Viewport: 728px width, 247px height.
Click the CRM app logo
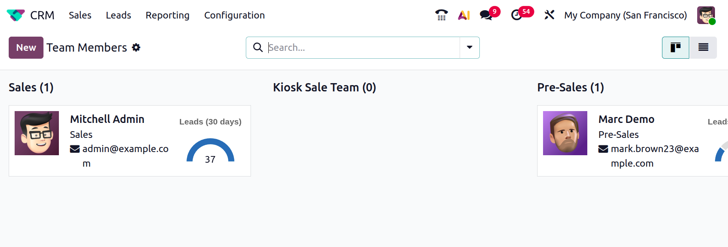coord(16,15)
